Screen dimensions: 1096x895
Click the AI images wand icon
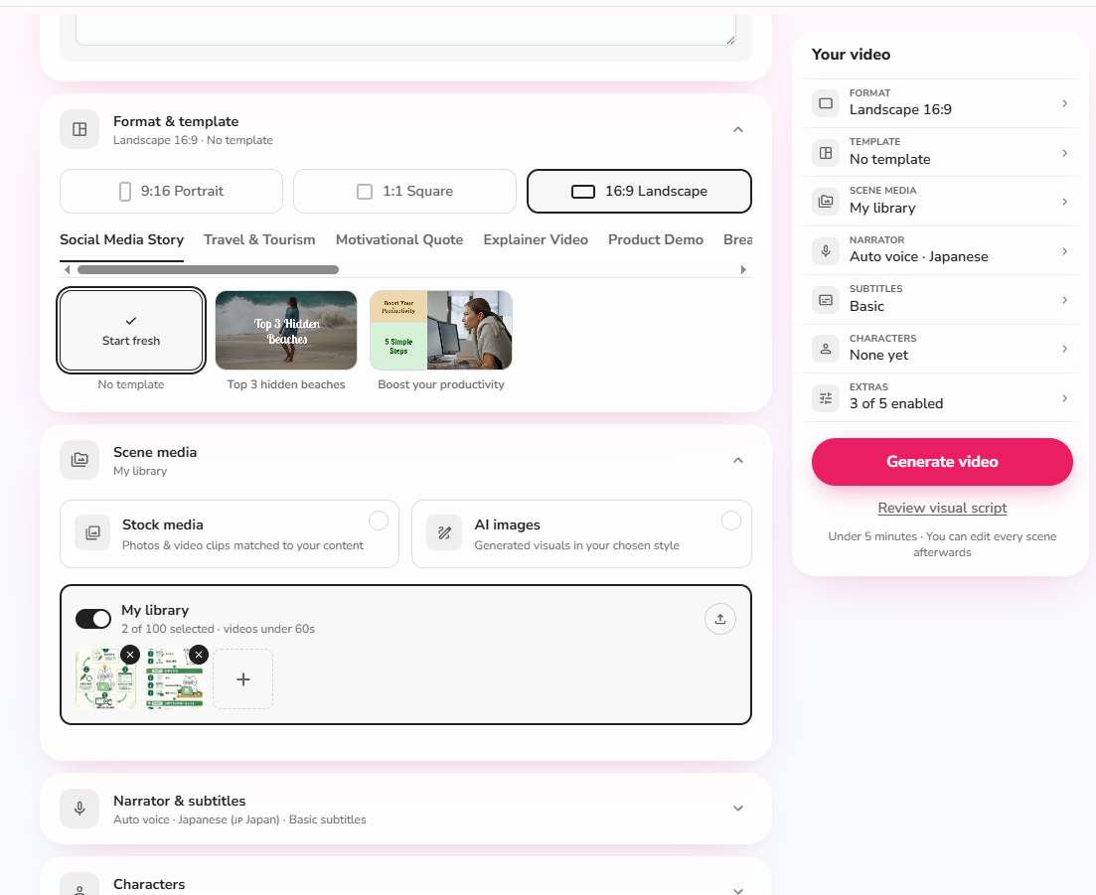click(x=444, y=533)
